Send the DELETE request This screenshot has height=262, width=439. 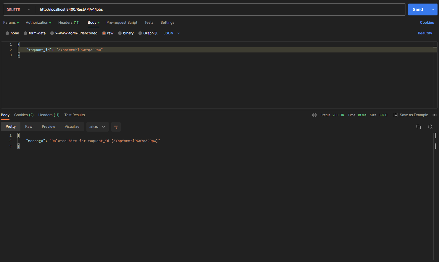(417, 9)
